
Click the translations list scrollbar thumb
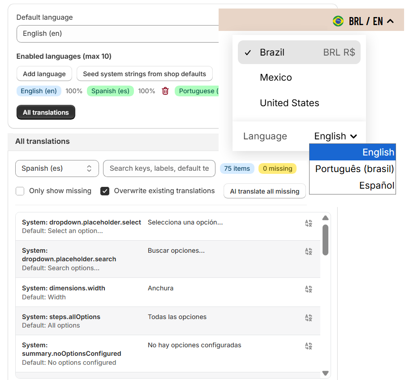click(325, 240)
